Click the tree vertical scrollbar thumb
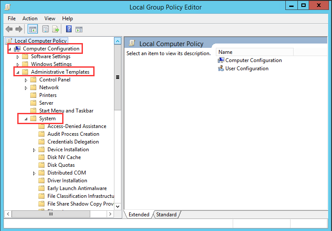The height and width of the screenshot is (231, 332). click(x=117, y=77)
